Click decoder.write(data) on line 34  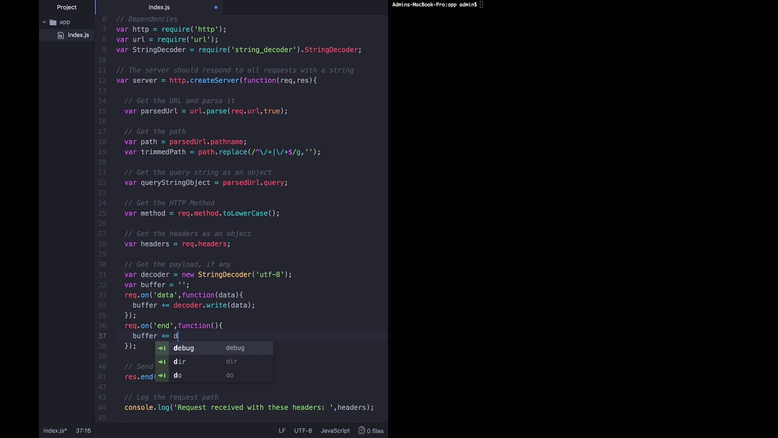pos(212,305)
